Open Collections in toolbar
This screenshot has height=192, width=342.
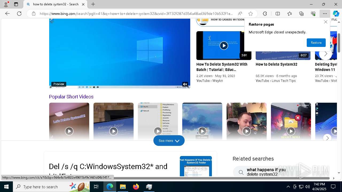[301, 14]
